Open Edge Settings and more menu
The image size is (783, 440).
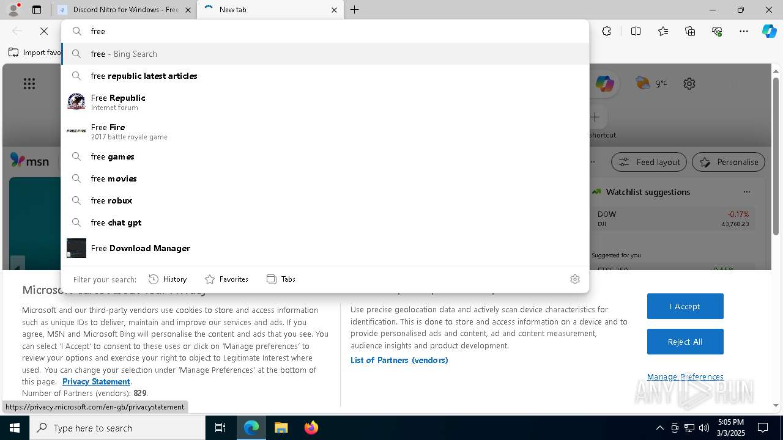coord(744,31)
